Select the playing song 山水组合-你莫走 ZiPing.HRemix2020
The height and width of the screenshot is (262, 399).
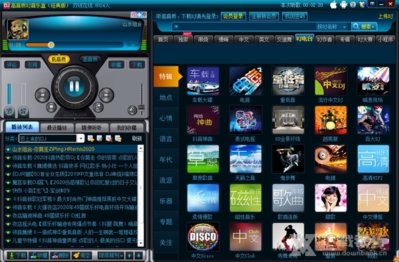pyautogui.click(x=71, y=149)
